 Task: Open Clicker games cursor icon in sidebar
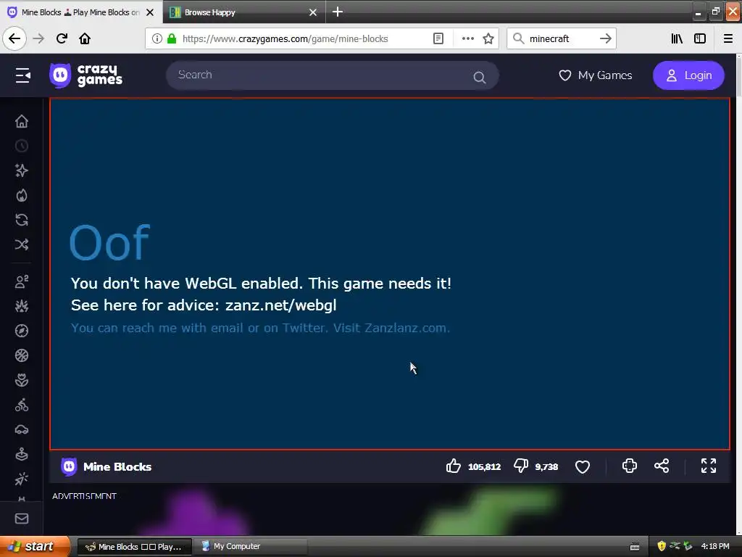pos(22,479)
